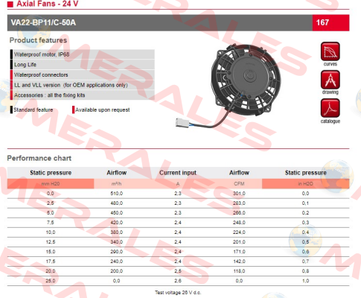The height and width of the screenshot is (298, 361).
Task: Click static pressure value 7,5
Action: pos(51,223)
